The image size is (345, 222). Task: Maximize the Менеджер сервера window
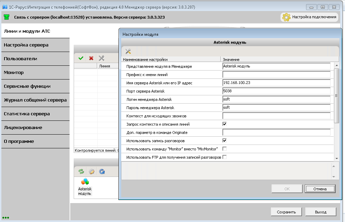(323, 7)
